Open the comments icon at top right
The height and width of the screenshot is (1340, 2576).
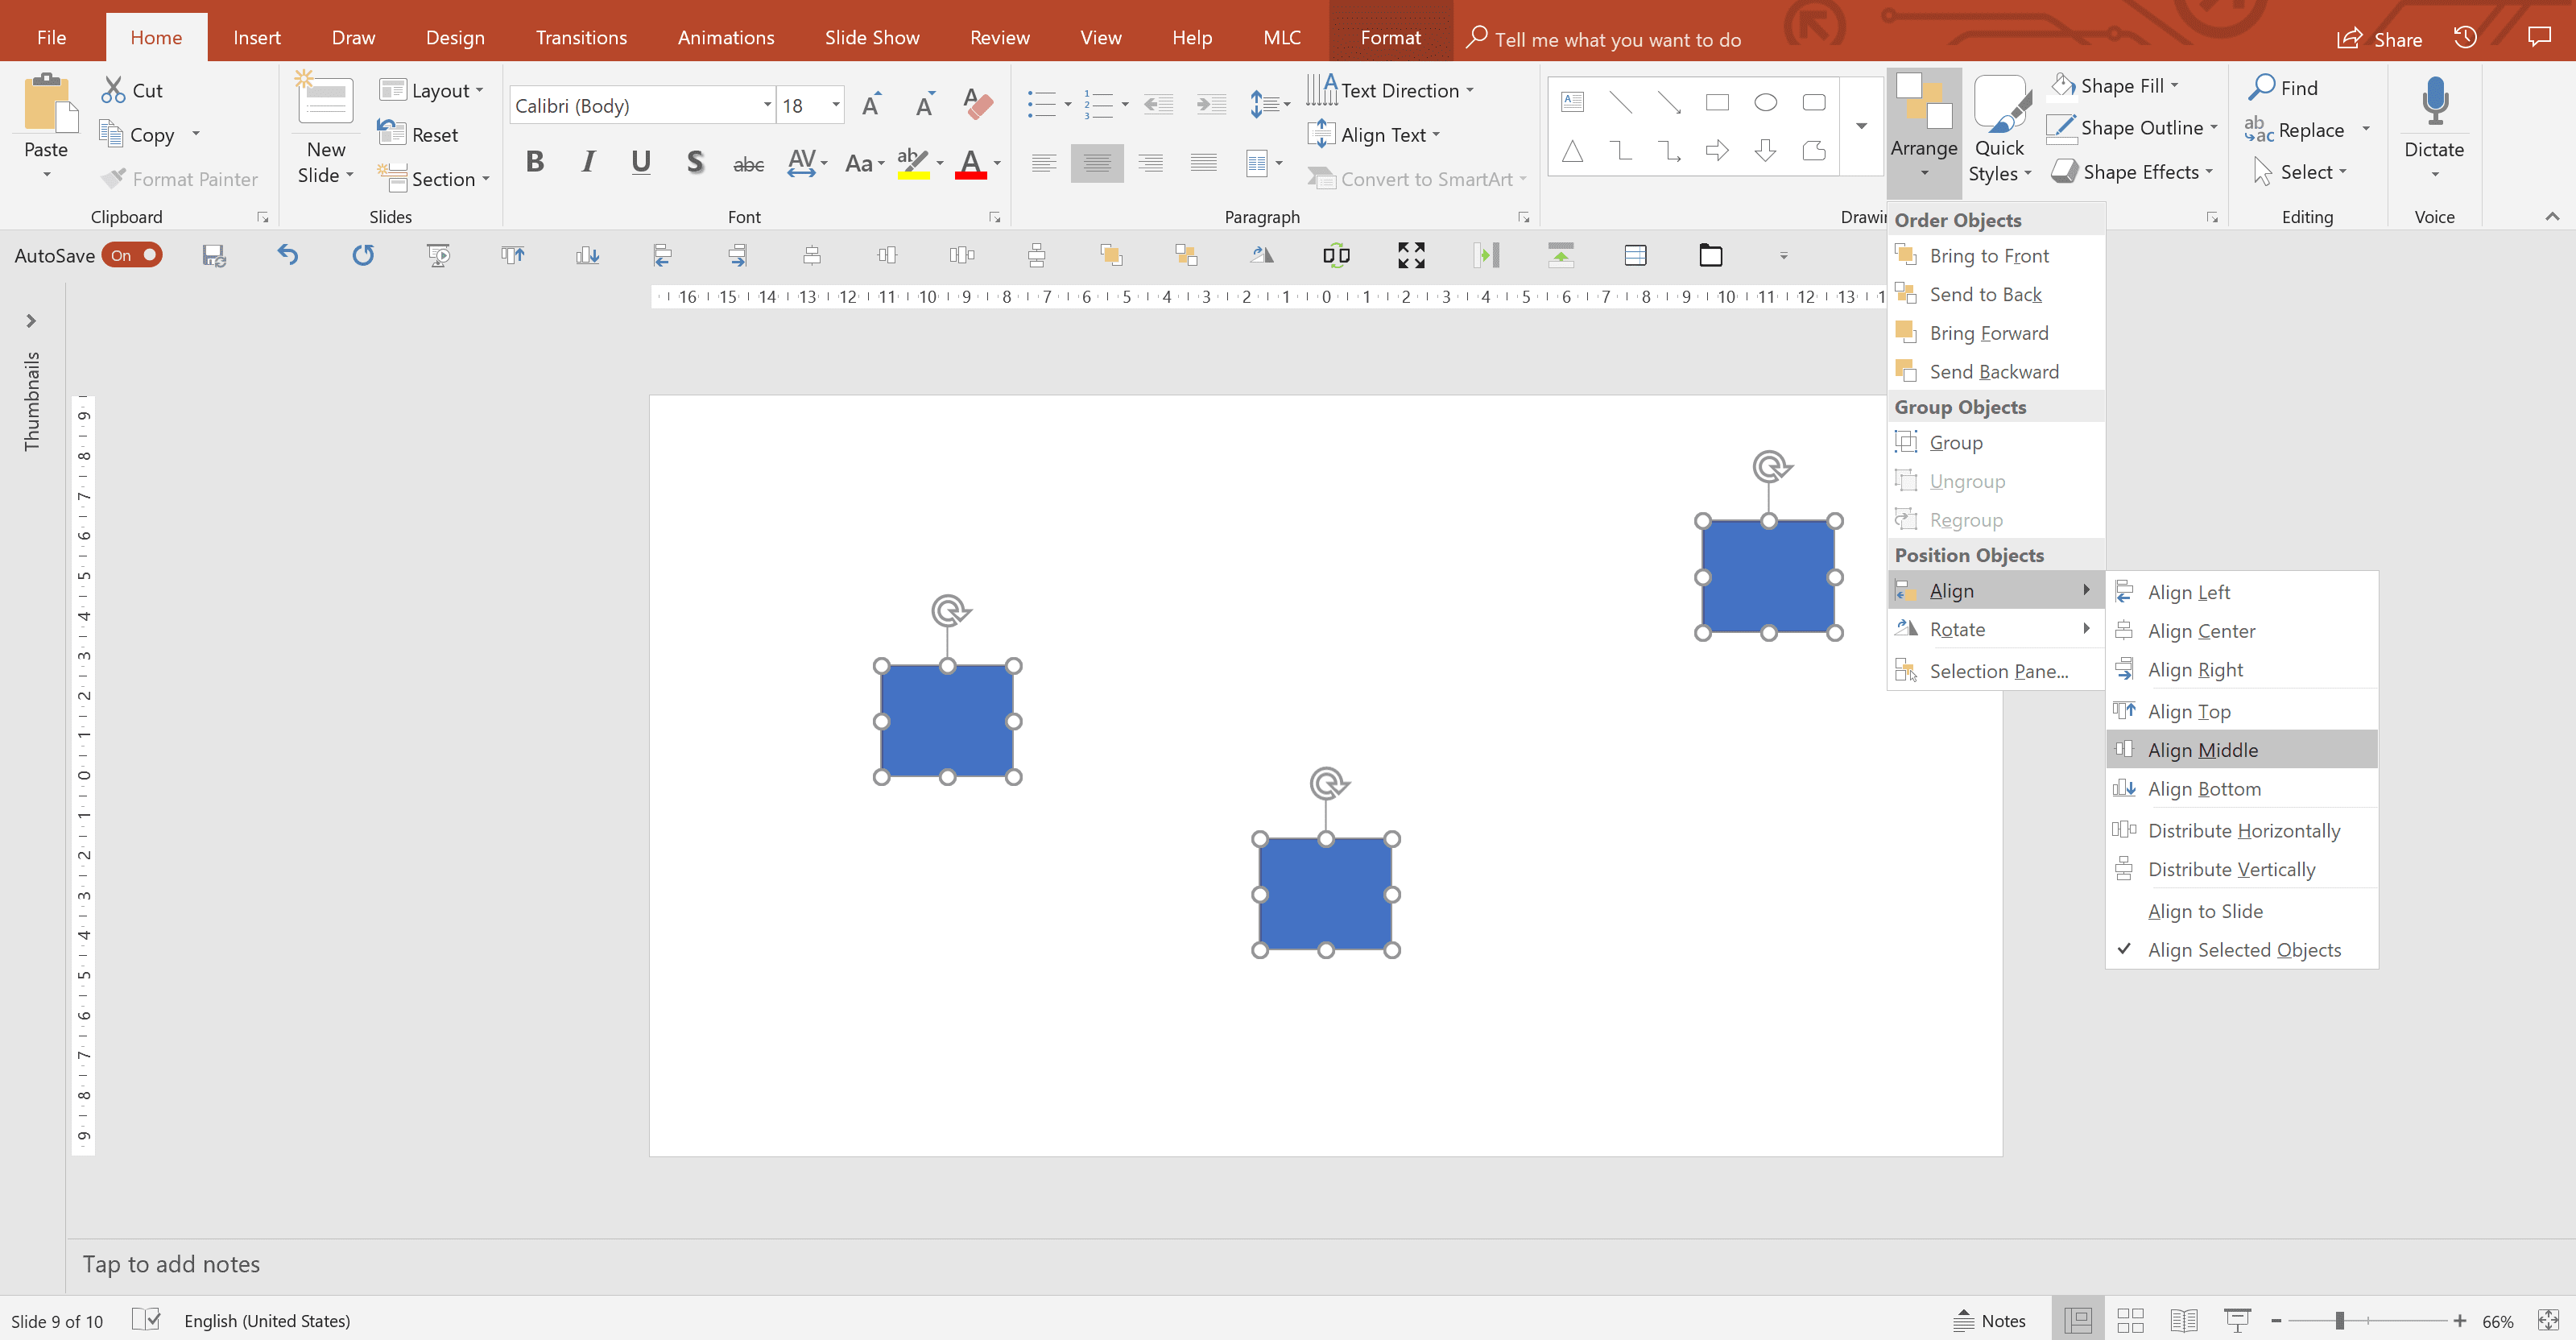[2539, 37]
